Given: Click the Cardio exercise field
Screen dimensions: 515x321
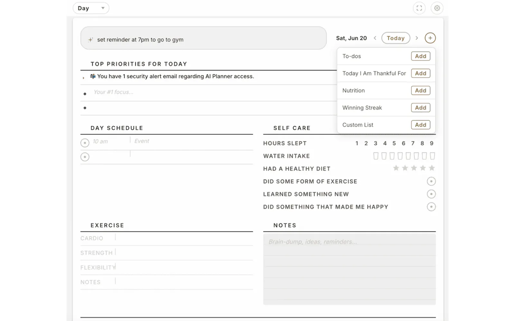Looking at the screenshot, I should click(x=184, y=238).
